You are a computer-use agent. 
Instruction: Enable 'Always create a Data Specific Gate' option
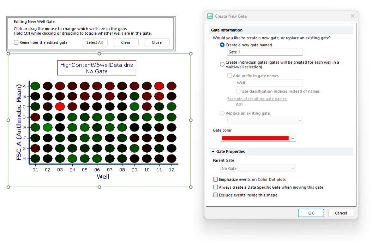pos(215,187)
